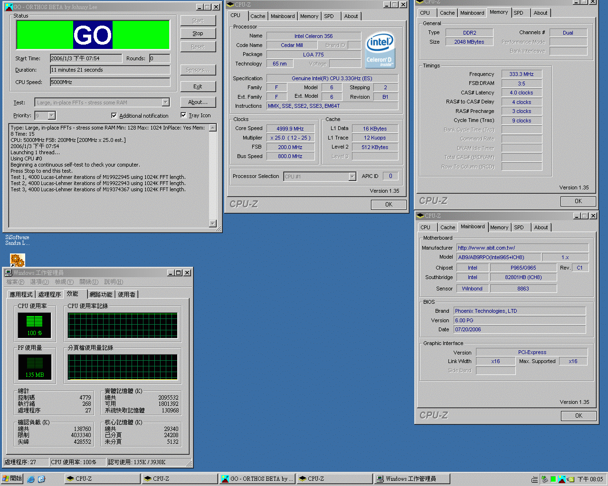Click the system tray clock
Image resolution: width=608 pixels, height=486 pixels.
point(590,479)
